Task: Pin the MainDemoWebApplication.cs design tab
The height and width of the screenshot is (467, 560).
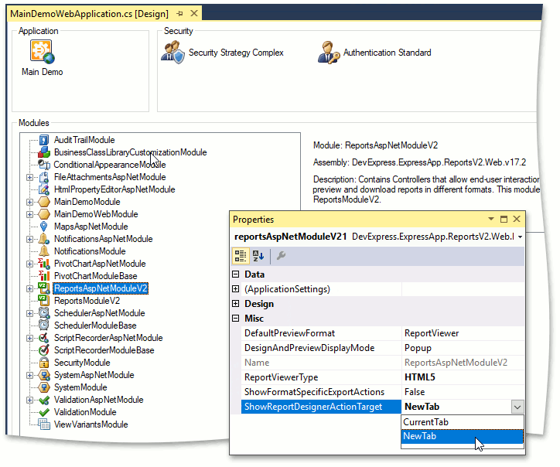Action: (179, 14)
